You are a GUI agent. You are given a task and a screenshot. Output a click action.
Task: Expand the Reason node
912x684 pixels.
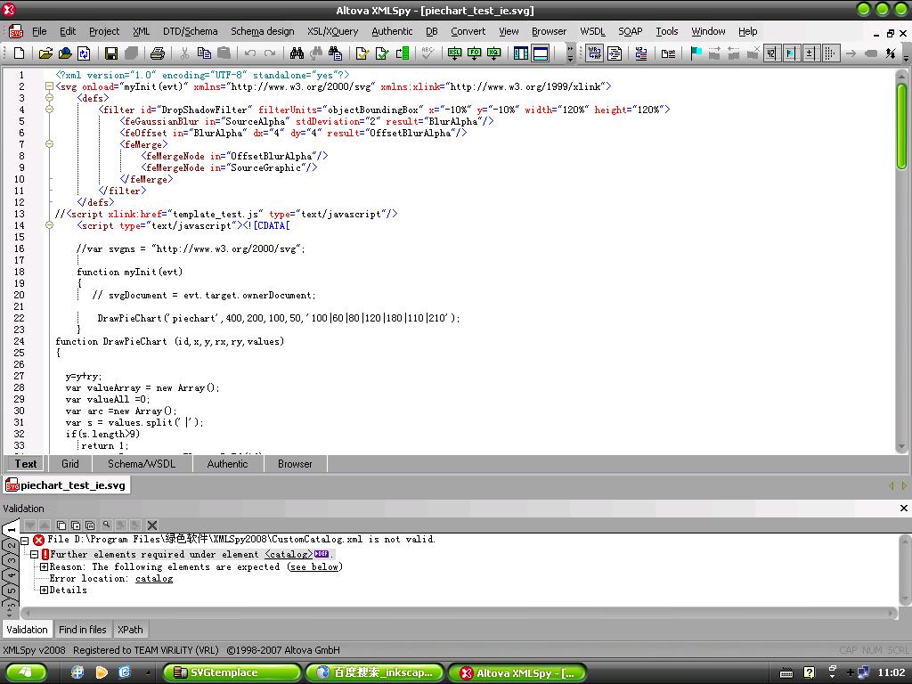pyautogui.click(x=44, y=566)
